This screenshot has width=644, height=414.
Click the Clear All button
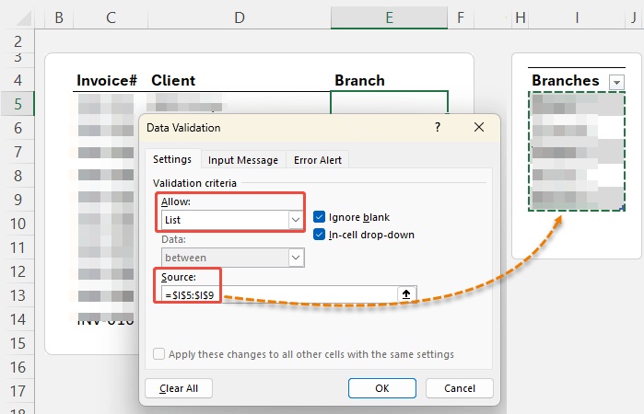coord(179,388)
